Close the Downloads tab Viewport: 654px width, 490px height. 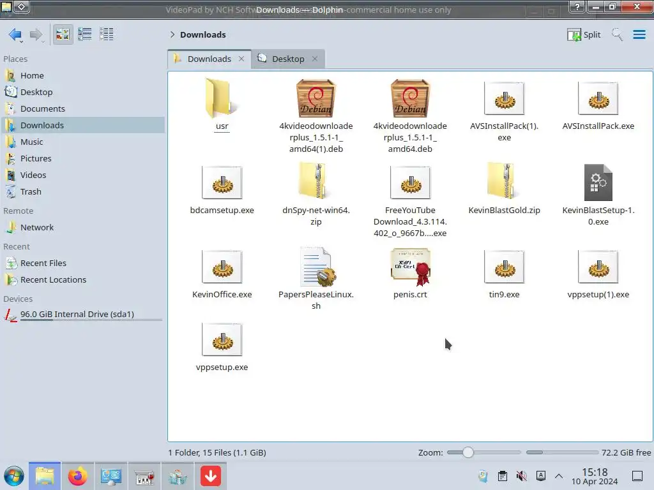[241, 59]
